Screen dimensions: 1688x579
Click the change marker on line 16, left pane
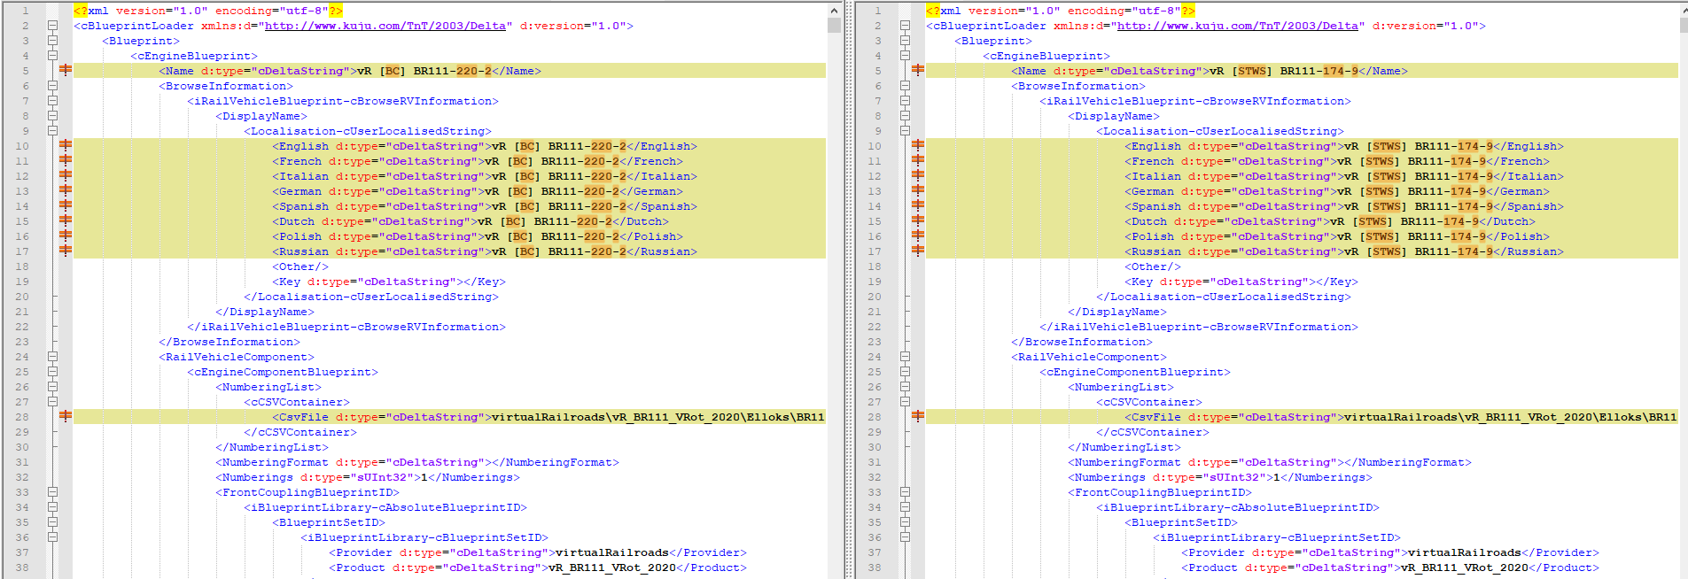(66, 235)
